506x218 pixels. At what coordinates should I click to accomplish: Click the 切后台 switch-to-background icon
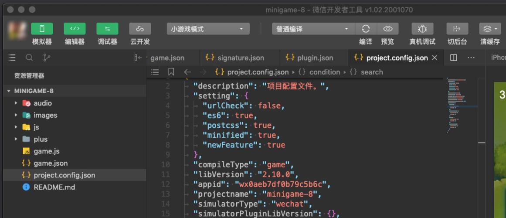[x=457, y=29]
